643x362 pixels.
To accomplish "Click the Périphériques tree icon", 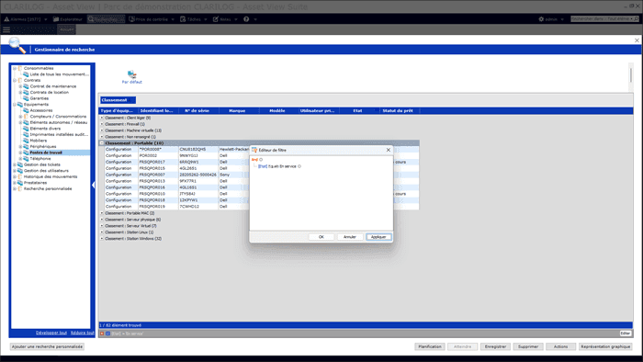I will tap(26, 146).
